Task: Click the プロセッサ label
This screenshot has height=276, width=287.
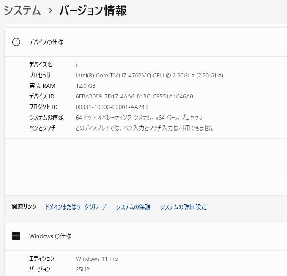Action: [x=40, y=75]
